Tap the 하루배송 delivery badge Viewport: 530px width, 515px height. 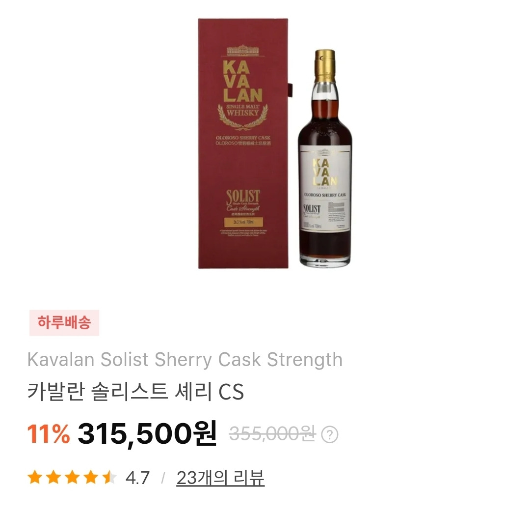pyautogui.click(x=64, y=322)
